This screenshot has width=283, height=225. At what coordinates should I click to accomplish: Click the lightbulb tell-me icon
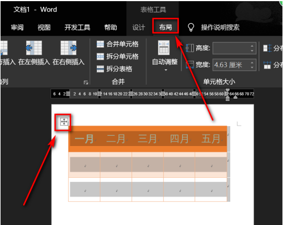[x=191, y=27]
